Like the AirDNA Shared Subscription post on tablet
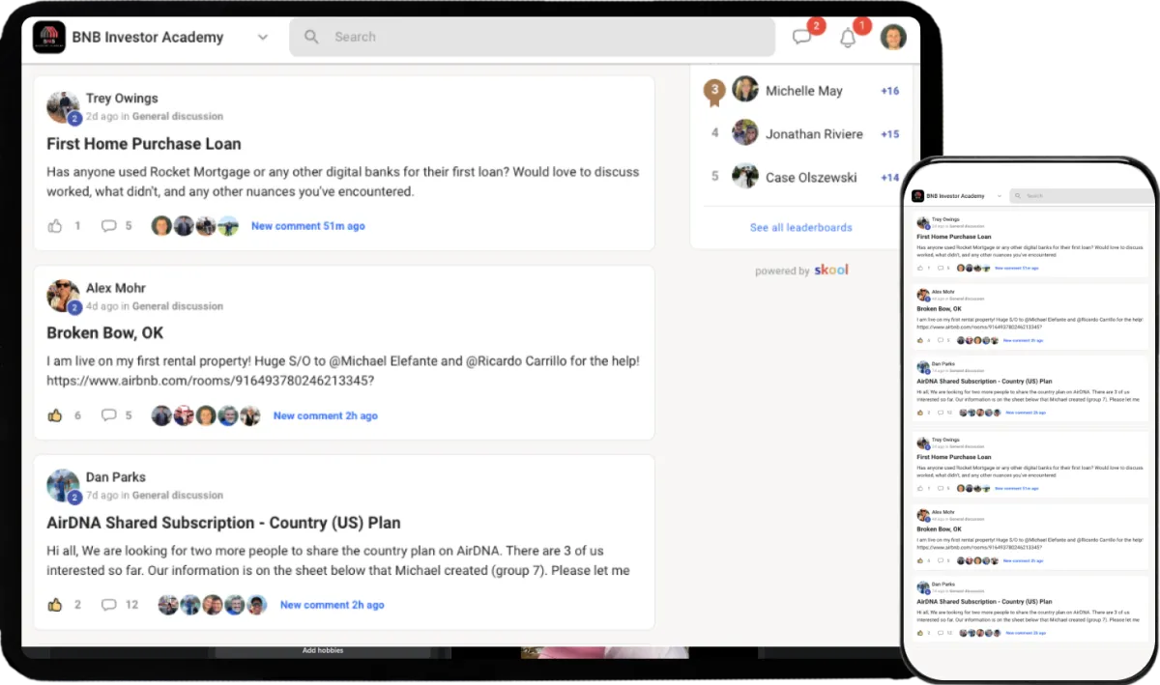This screenshot has height=685, width=1160. click(54, 605)
